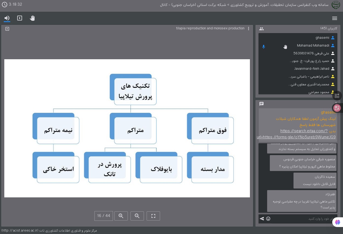Image resolution: width=343 pixels, height=234 pixels.
Task: Enter fullscreen for the presentation
Action: (153, 216)
